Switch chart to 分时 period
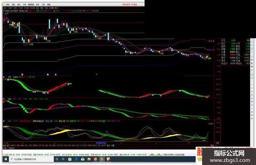256x165 pixels. pos(4,8)
